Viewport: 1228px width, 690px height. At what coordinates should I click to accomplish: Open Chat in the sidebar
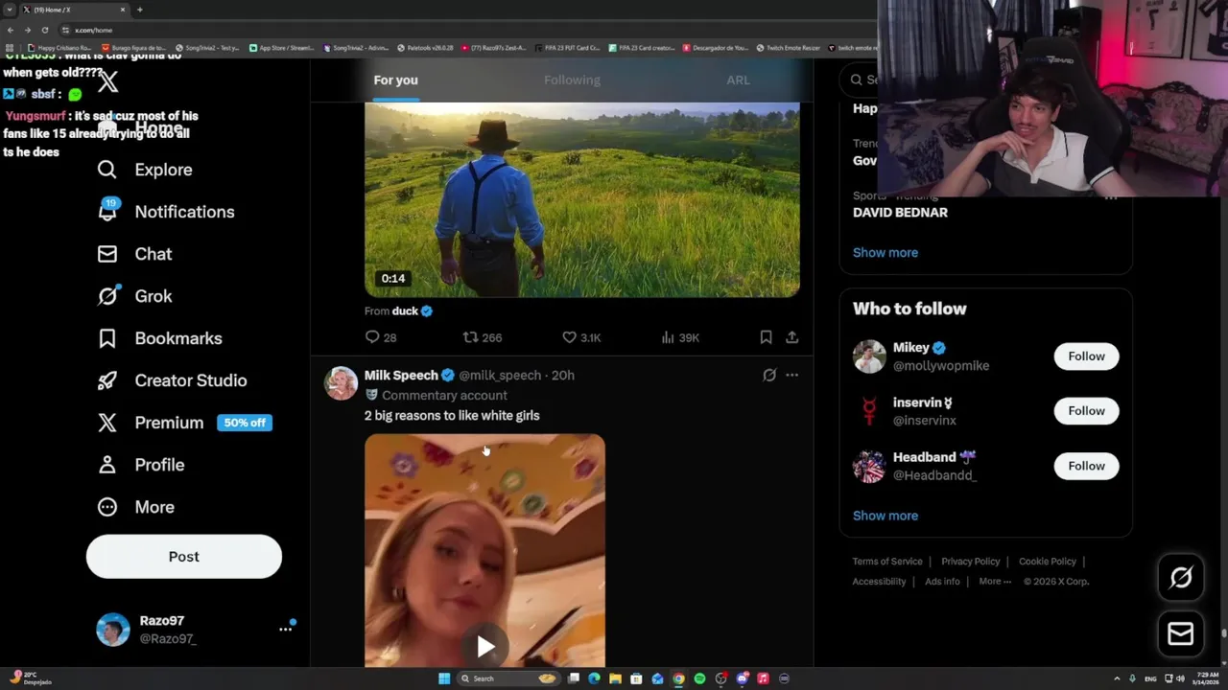tap(134, 254)
